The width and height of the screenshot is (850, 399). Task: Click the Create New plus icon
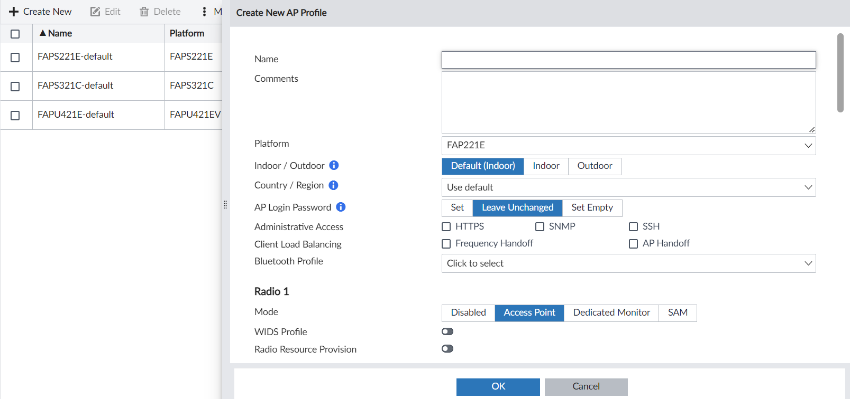14,12
